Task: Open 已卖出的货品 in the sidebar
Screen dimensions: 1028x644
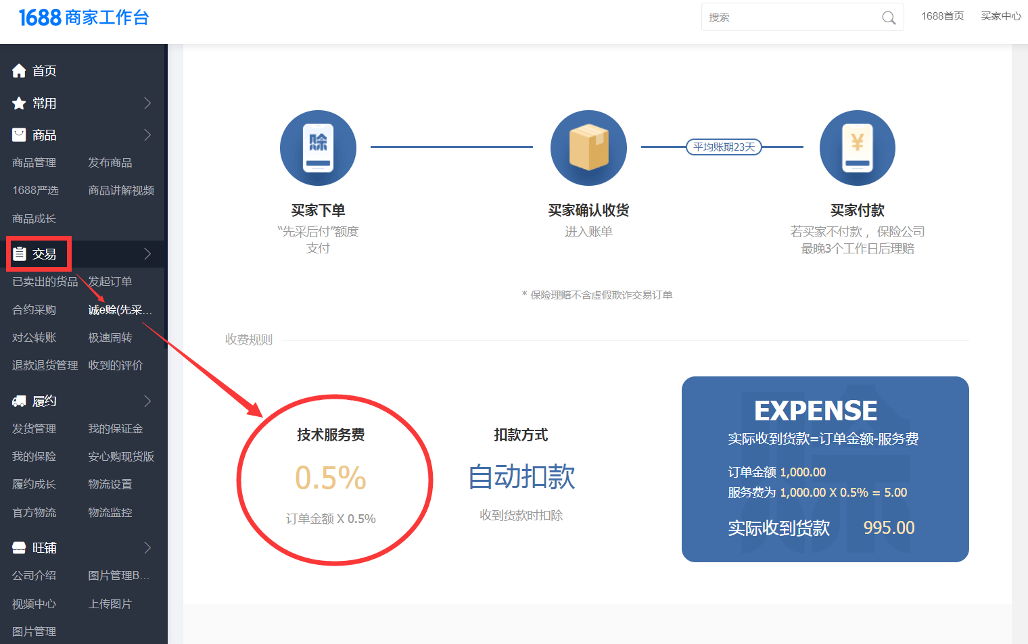Action: tap(45, 282)
